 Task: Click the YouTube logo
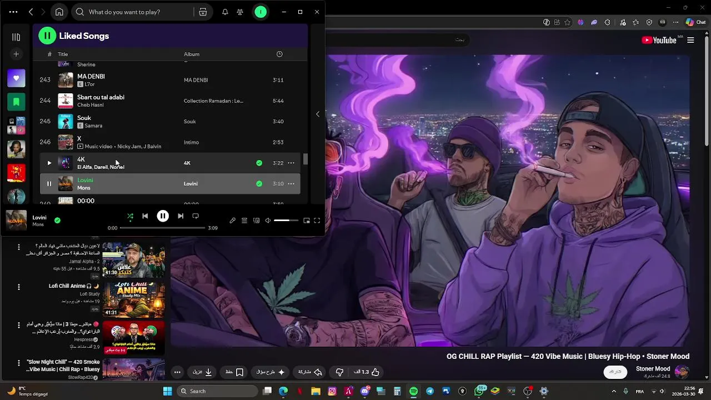click(659, 40)
